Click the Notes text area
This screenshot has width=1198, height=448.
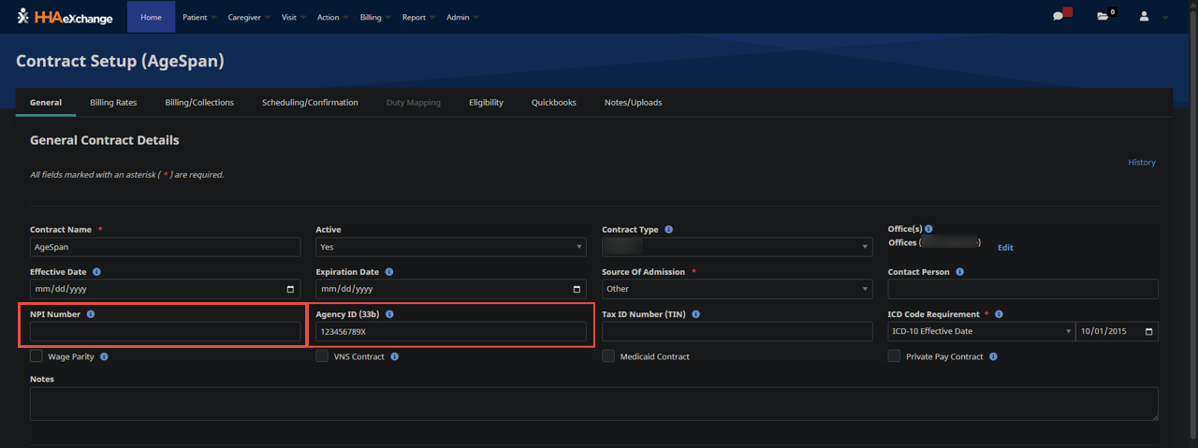(593, 403)
